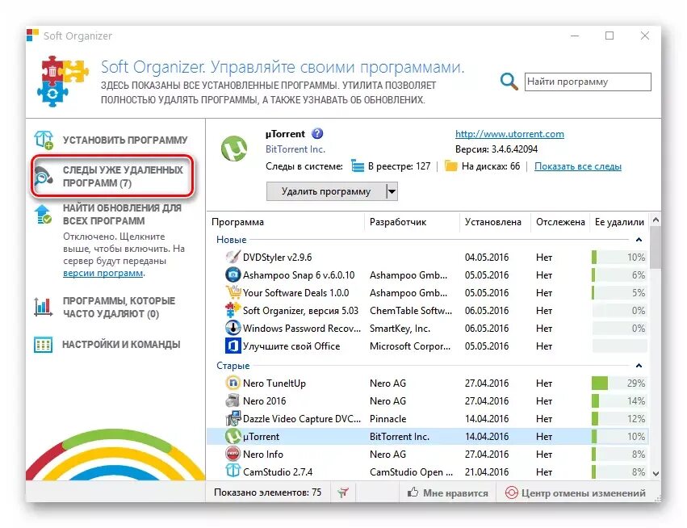This screenshot has width=687, height=528.
Task: Click the 14% removal bar for Nero 2016
Action: pyautogui.click(x=619, y=401)
